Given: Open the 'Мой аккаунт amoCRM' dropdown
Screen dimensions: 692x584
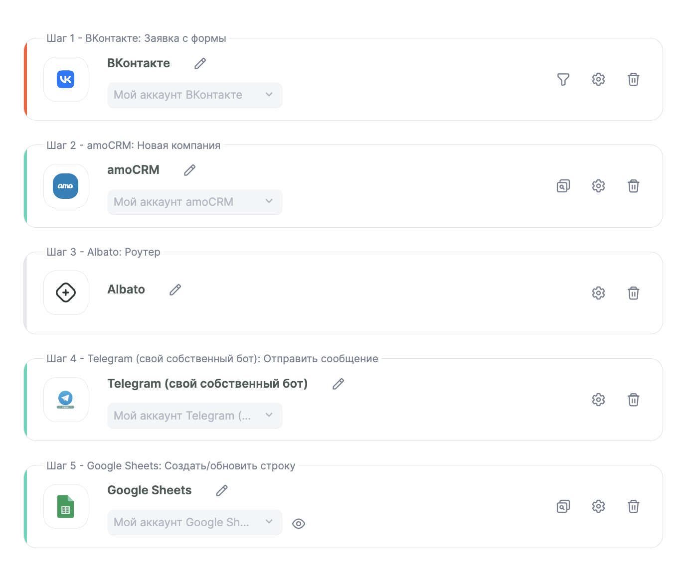Looking at the screenshot, I should coord(194,202).
